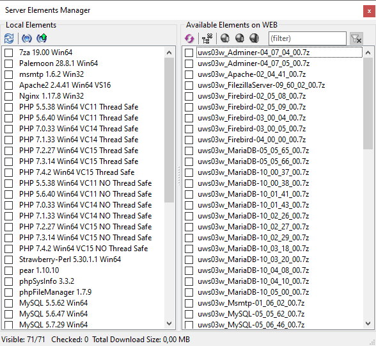376x346 pixels.
Task: Check the Apache2 2.4.41 Win64 VS16 checkbox
Action: click(9, 85)
